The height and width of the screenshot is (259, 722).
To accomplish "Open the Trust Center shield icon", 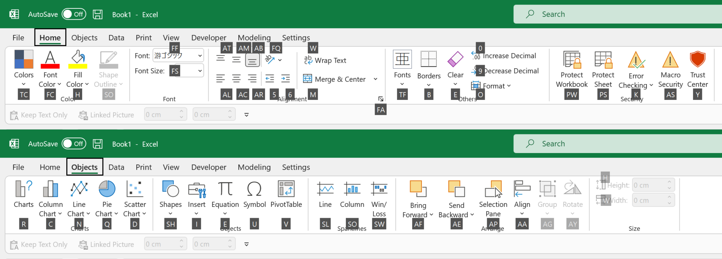I will 697,60.
